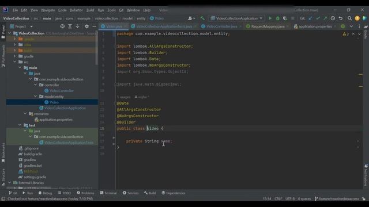Toggle the Project tool window sidebar button

pos(3,32)
